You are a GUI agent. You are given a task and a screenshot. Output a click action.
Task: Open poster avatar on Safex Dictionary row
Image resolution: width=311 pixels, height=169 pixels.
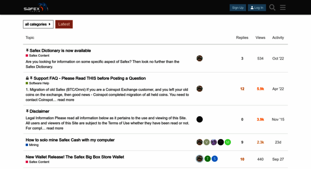click(200, 58)
